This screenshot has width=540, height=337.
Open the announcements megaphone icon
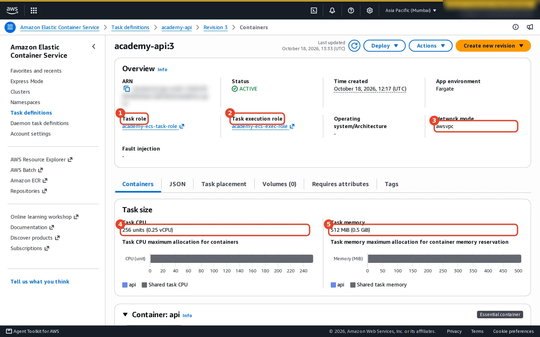click(530, 27)
